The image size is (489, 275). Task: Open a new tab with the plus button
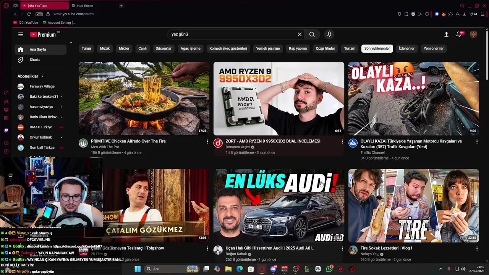click(121, 6)
